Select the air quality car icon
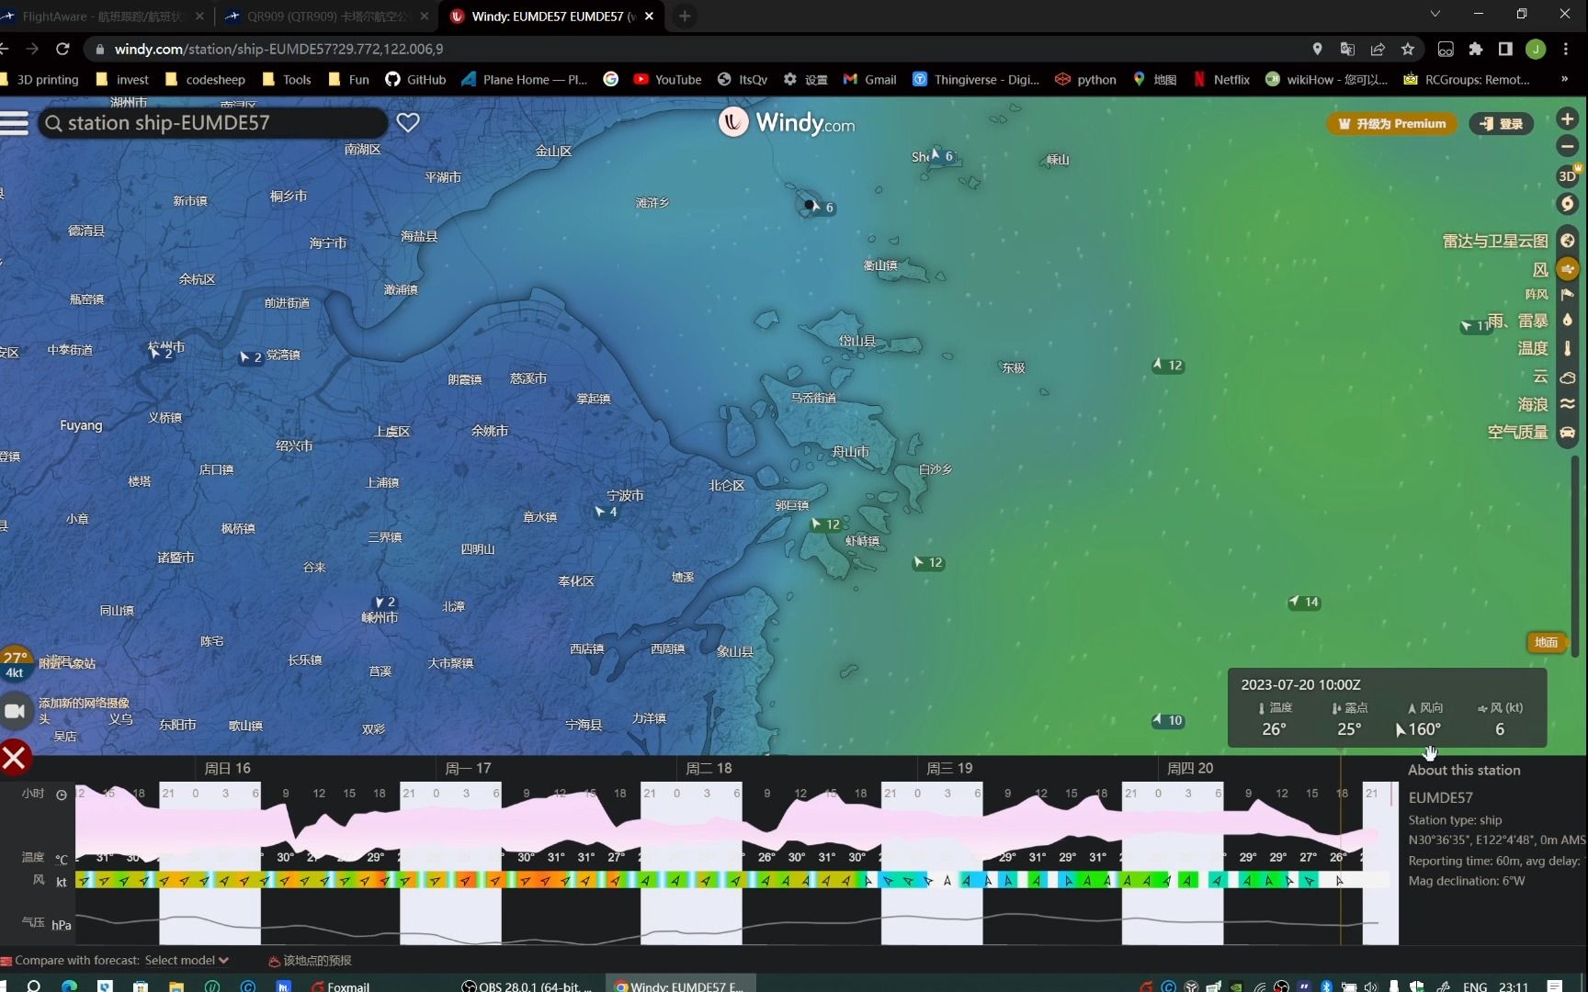 (1568, 432)
